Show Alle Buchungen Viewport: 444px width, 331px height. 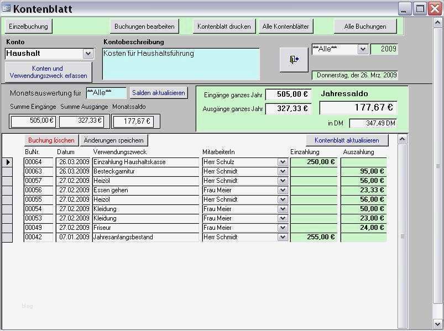(x=365, y=26)
